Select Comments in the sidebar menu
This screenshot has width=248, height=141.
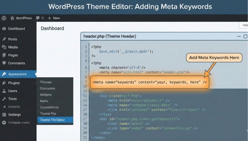coord(16,63)
